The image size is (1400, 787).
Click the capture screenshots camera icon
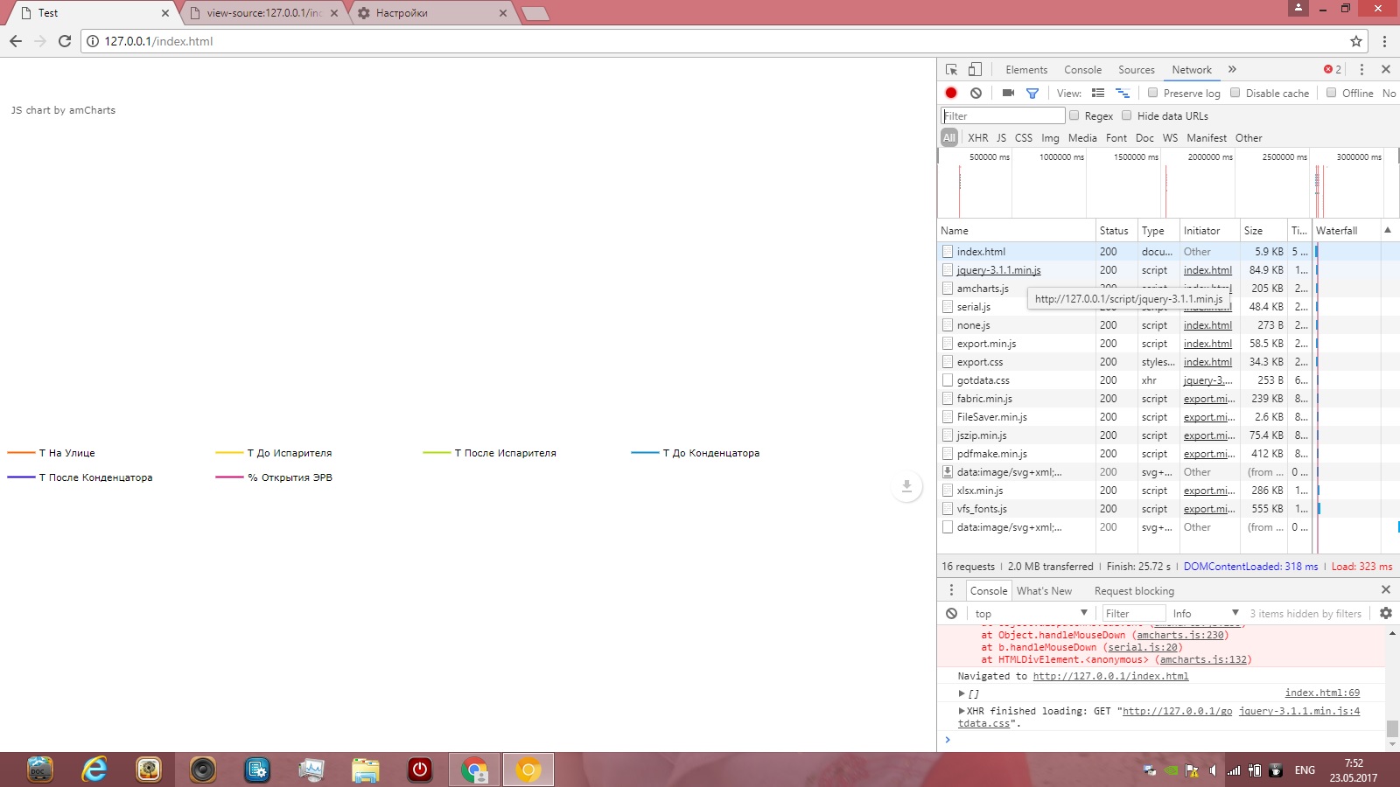tap(1008, 93)
